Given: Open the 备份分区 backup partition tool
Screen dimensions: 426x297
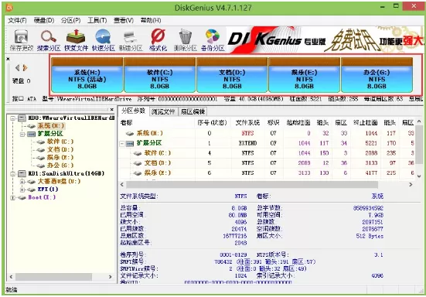Looking at the screenshot, I should tap(213, 40).
